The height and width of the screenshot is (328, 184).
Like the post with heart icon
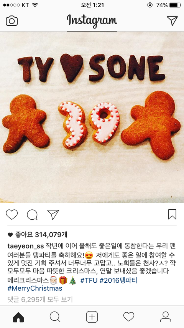(x=12, y=214)
